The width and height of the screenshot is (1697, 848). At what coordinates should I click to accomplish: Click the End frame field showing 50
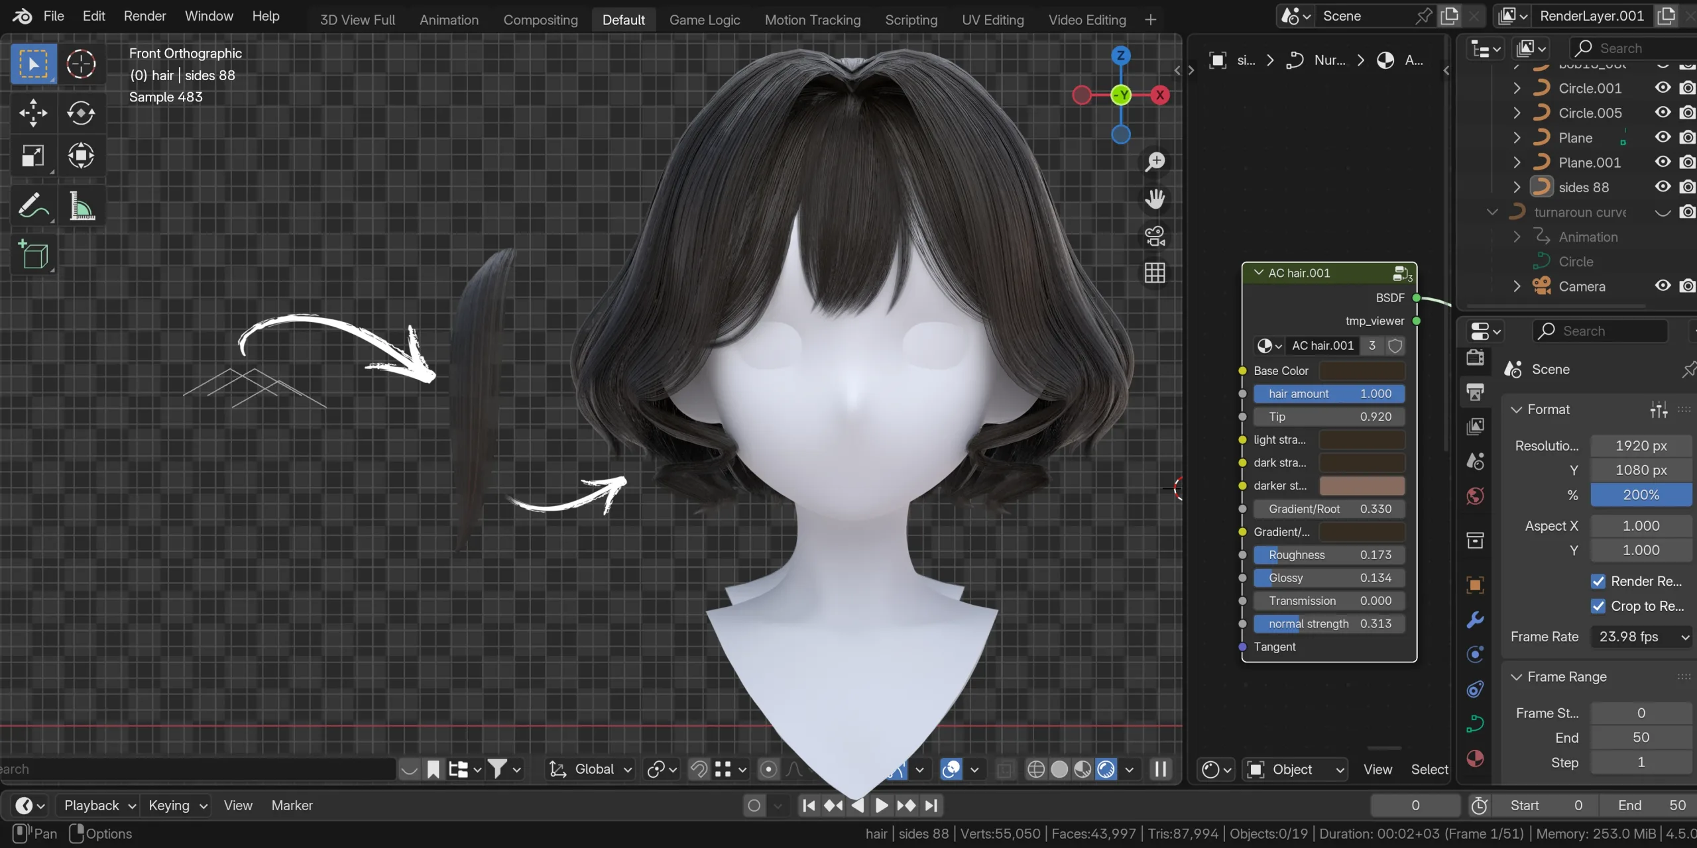1641,737
